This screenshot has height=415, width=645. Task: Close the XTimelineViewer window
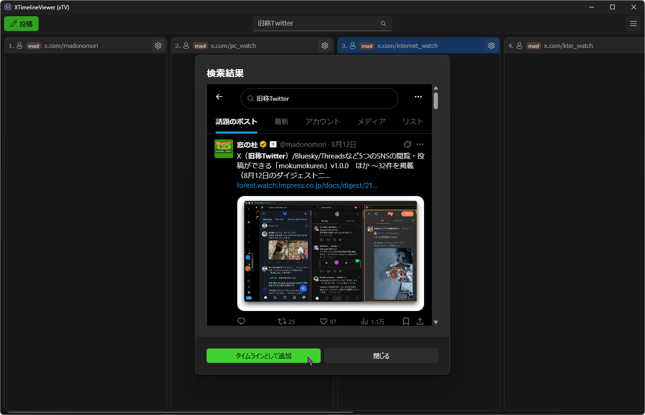634,7
